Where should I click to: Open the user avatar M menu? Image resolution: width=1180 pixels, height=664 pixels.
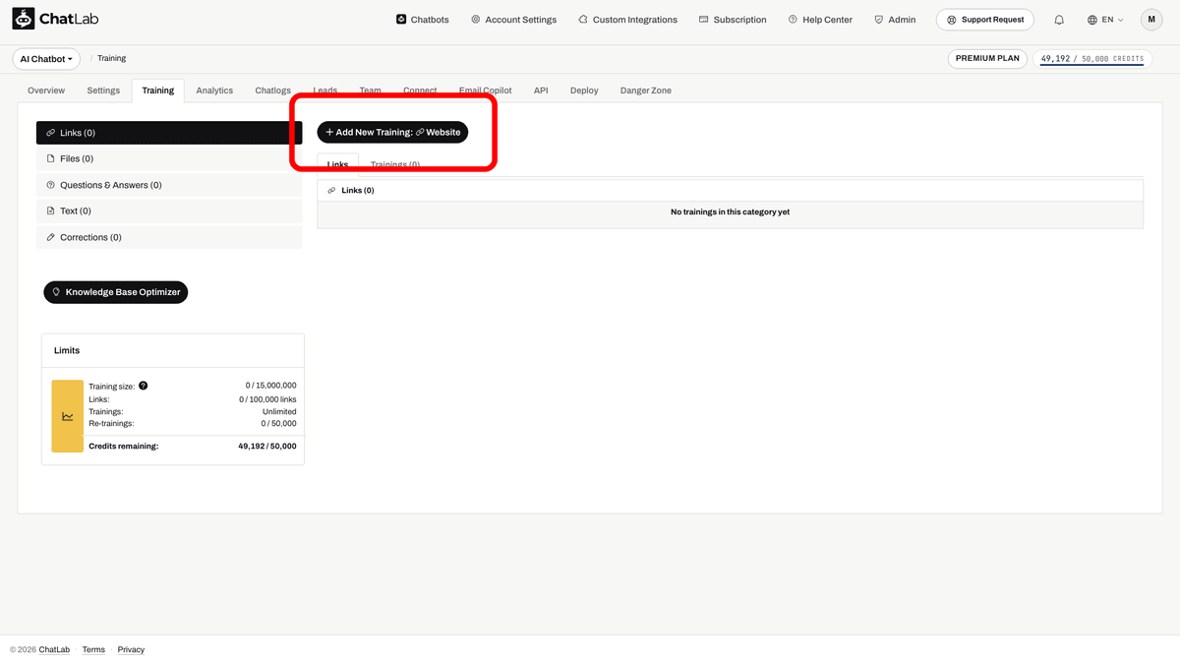tap(1151, 20)
